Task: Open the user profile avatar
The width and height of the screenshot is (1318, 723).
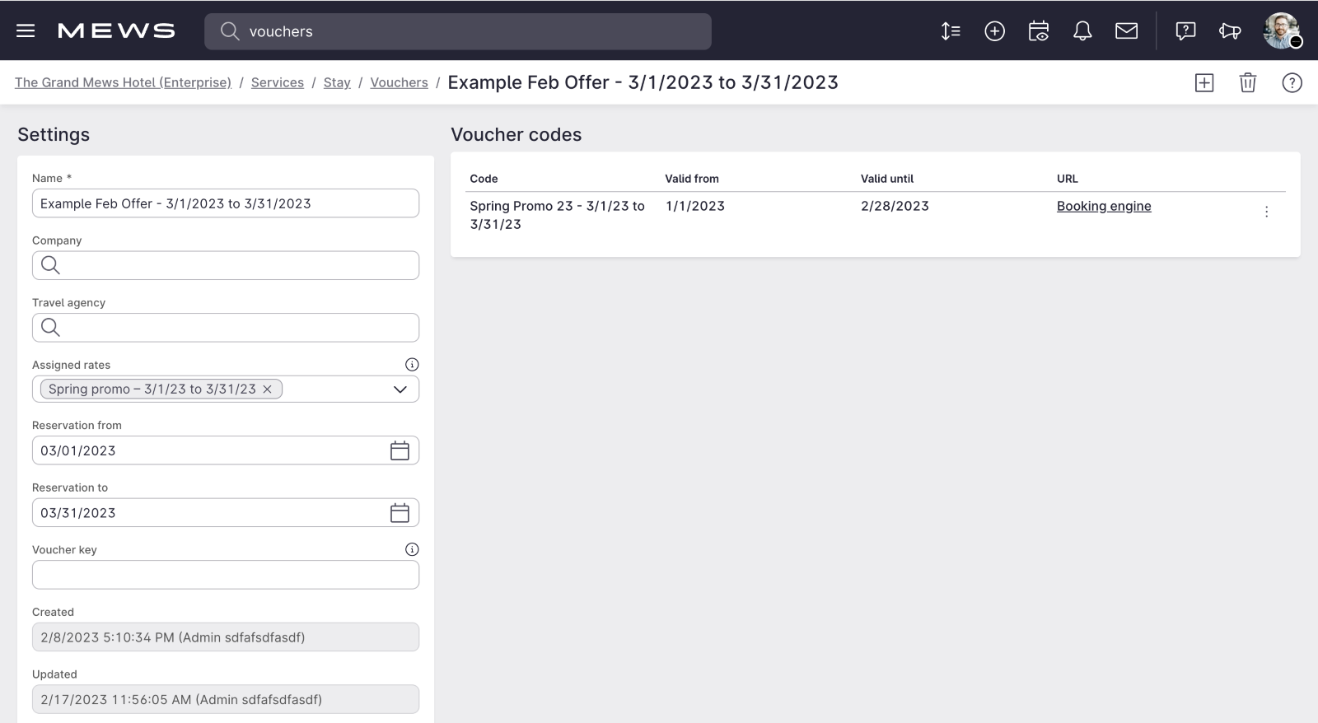Action: pyautogui.click(x=1282, y=31)
